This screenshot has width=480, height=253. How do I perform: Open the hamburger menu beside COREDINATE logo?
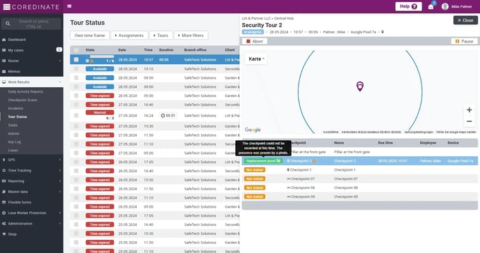tap(6, 7)
